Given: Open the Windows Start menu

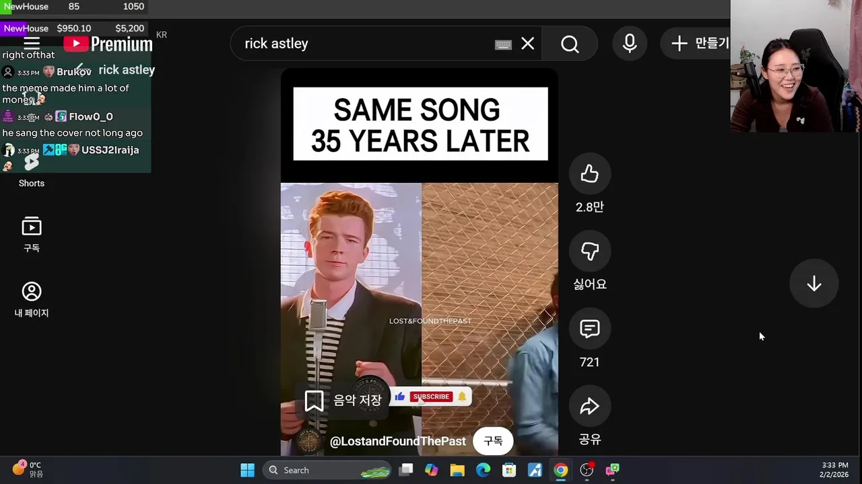Looking at the screenshot, I should [x=248, y=470].
